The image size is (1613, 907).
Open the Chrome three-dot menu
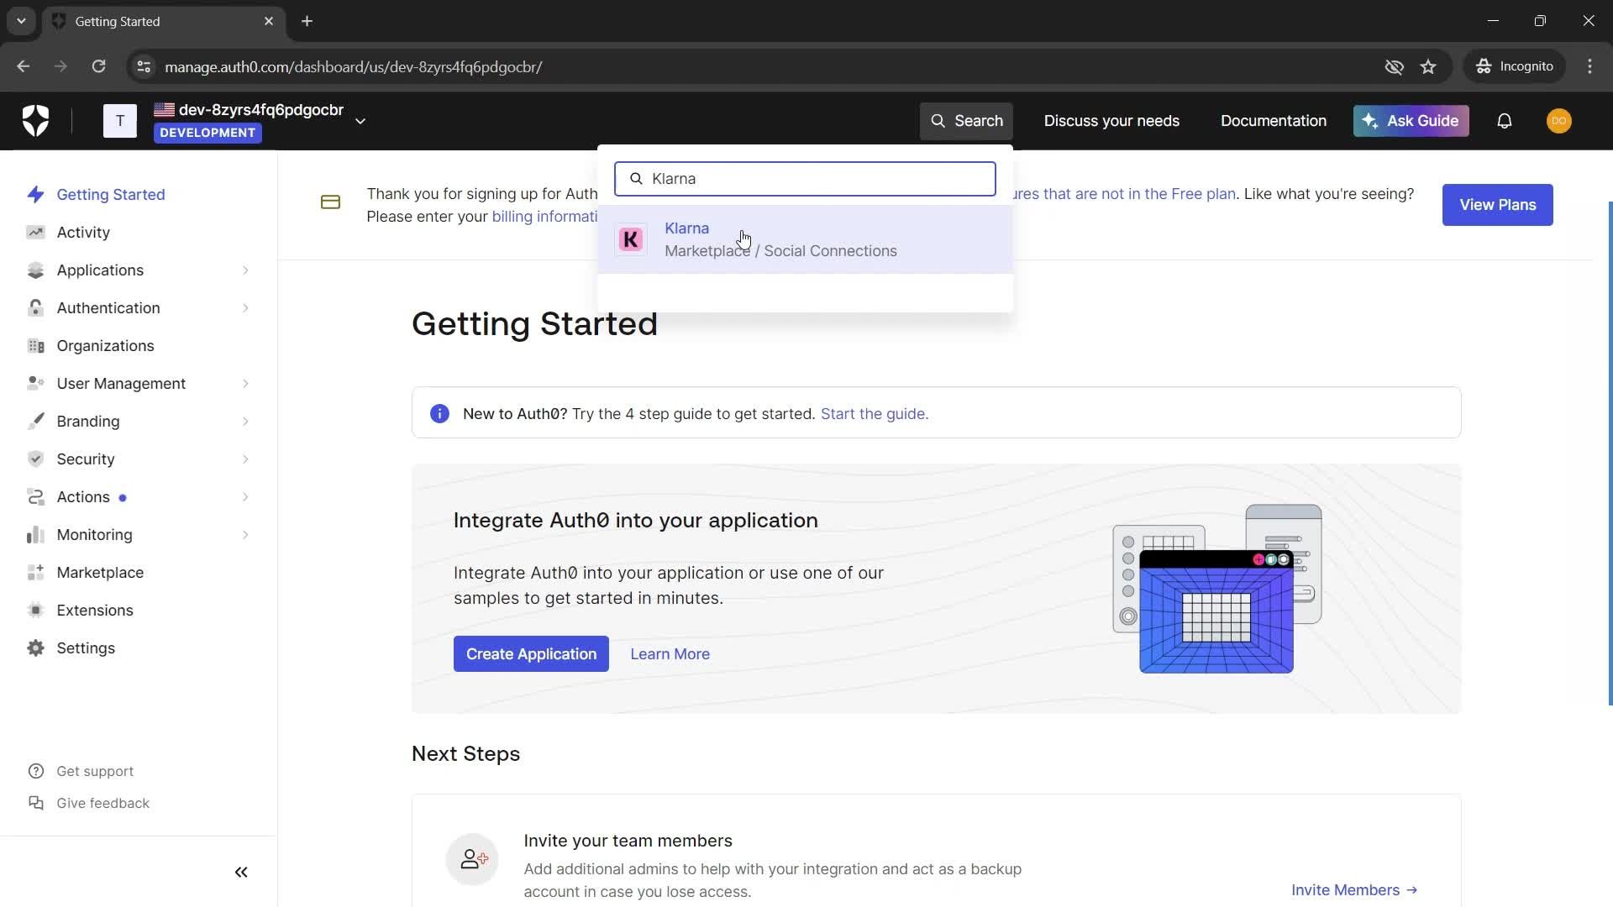point(1589,66)
